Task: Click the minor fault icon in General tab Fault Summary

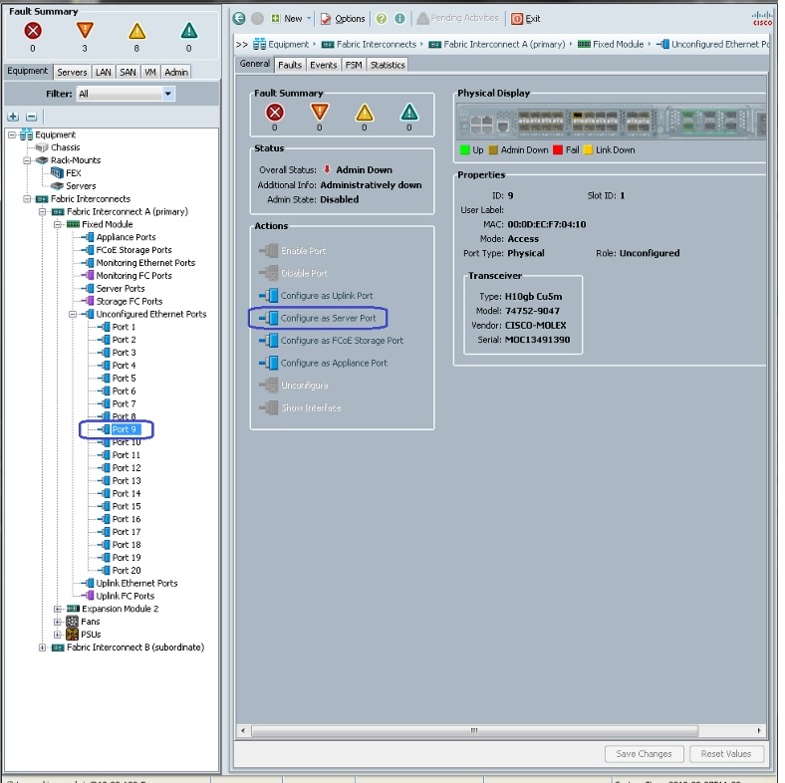Action: (x=365, y=113)
